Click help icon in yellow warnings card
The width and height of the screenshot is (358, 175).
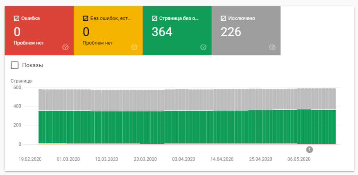pyautogui.click(x=134, y=47)
